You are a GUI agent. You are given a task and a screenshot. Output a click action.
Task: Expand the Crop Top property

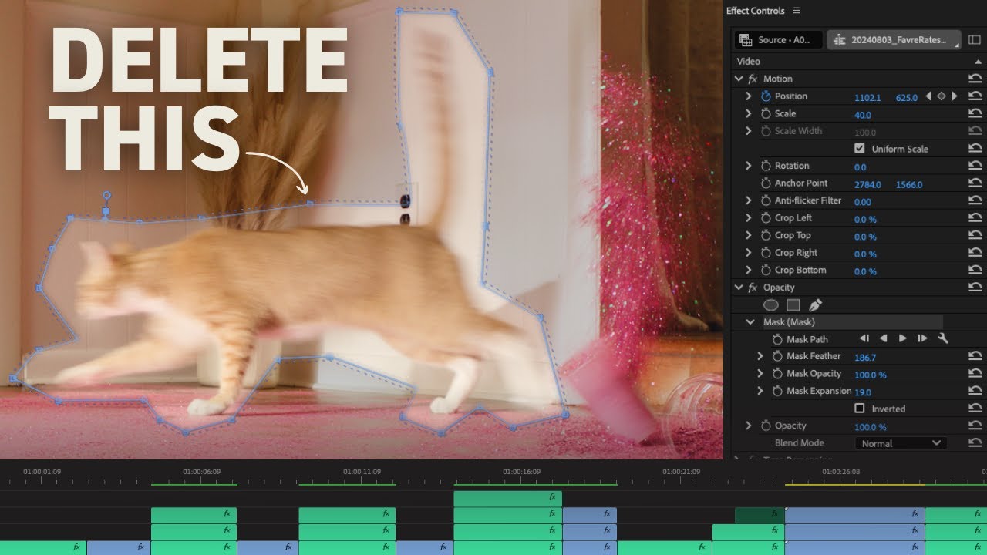748,235
